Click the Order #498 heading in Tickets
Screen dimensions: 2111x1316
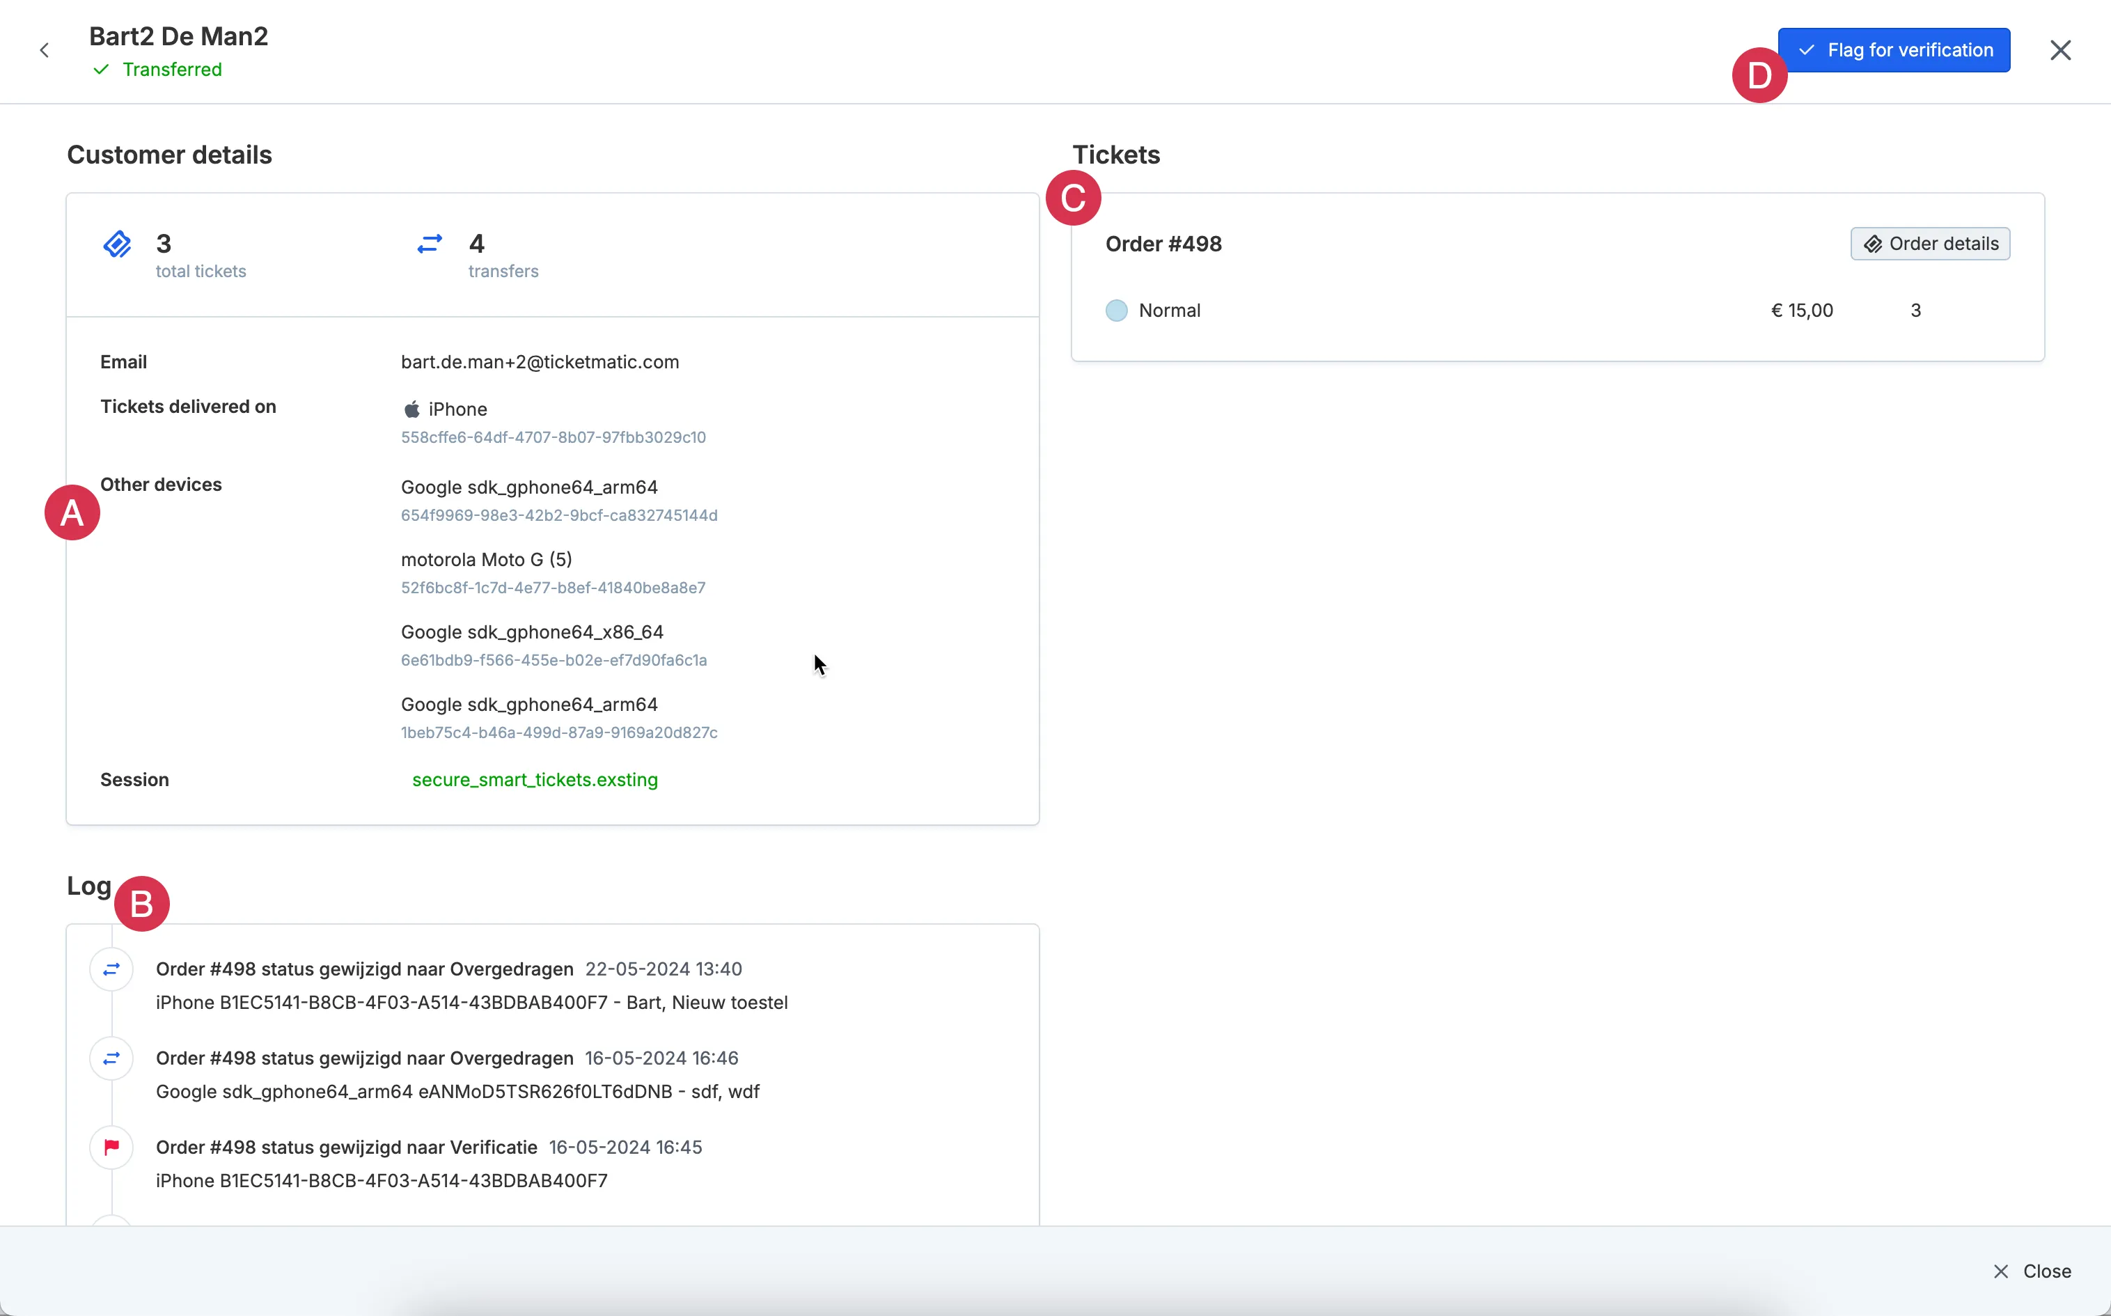tap(1163, 244)
